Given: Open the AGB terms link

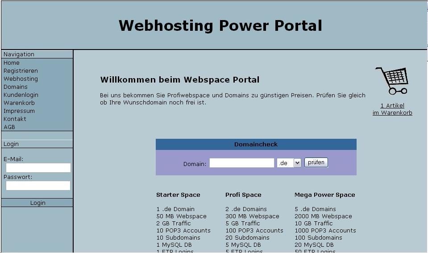Looking at the screenshot, I should [x=9, y=127].
